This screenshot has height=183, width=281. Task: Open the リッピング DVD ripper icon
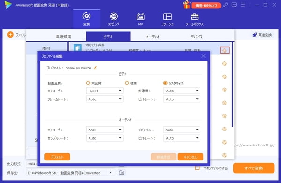(x=114, y=16)
